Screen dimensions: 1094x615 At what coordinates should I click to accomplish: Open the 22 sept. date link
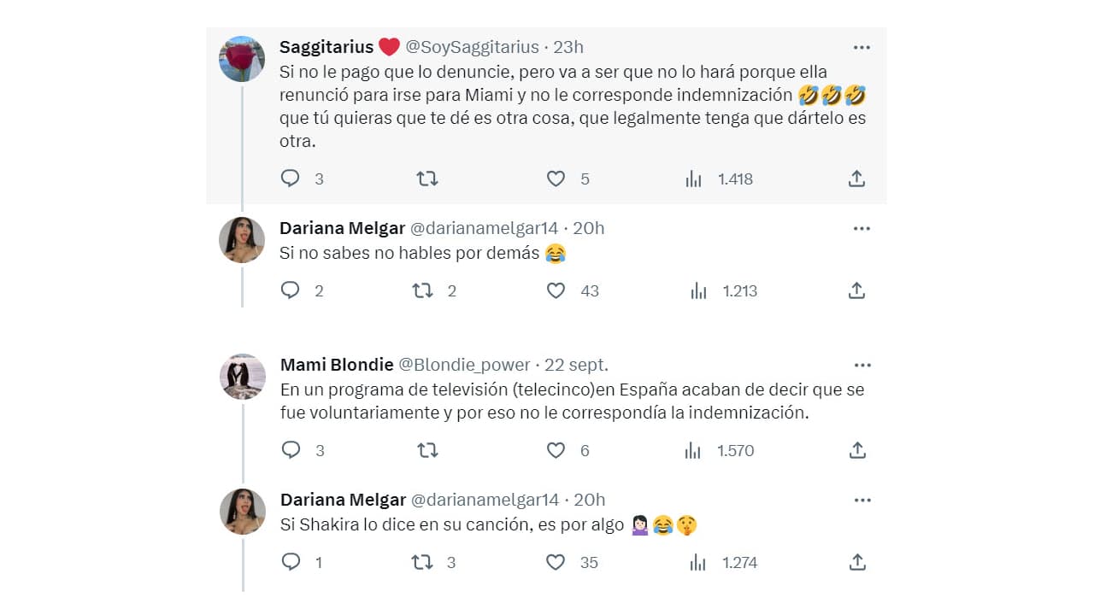(576, 365)
